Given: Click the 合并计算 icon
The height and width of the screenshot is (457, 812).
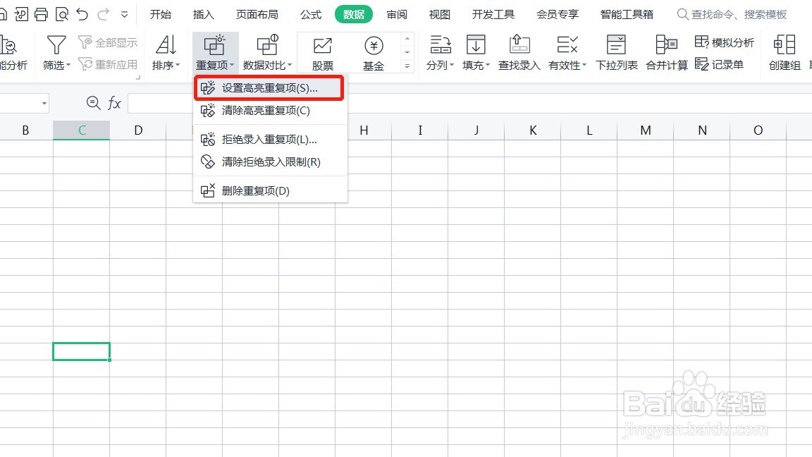Looking at the screenshot, I should click(667, 46).
